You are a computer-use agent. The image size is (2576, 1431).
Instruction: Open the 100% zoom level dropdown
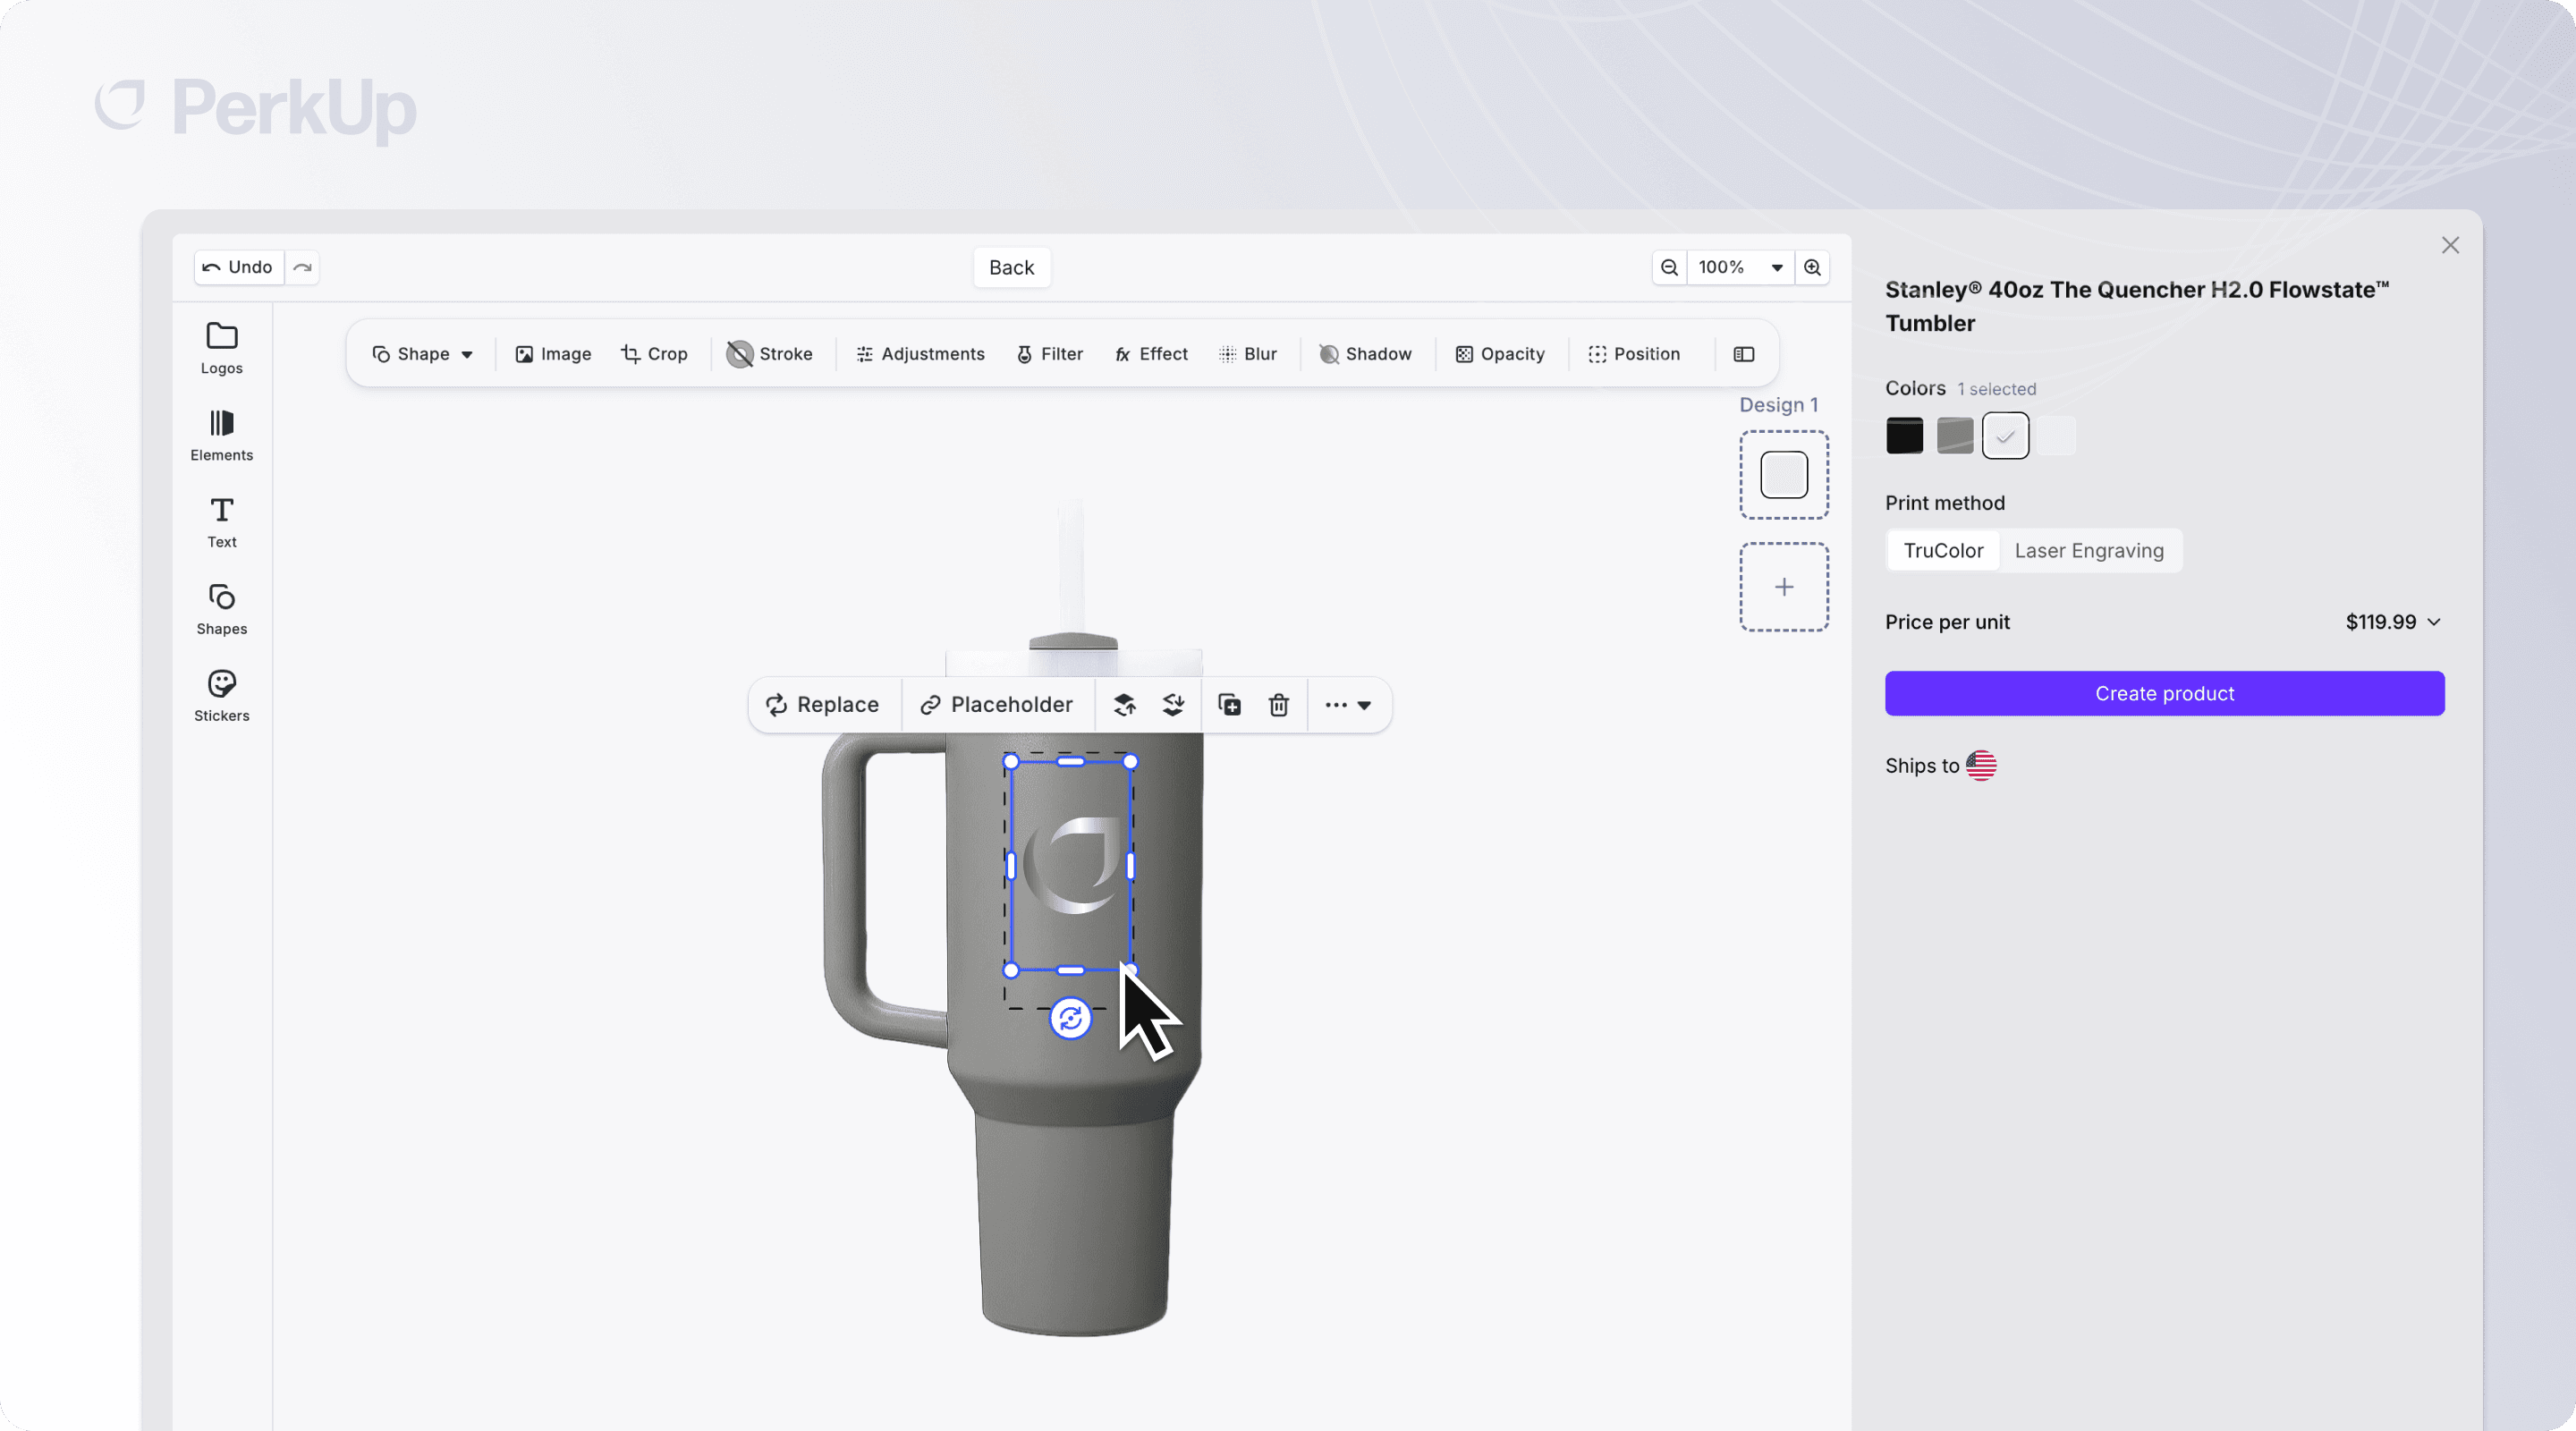tap(1740, 267)
